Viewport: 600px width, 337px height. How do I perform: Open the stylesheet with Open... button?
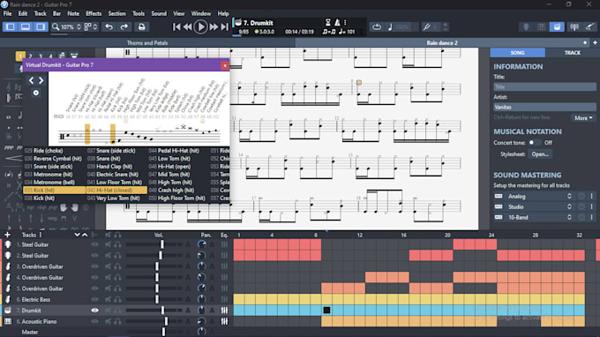pyautogui.click(x=540, y=154)
